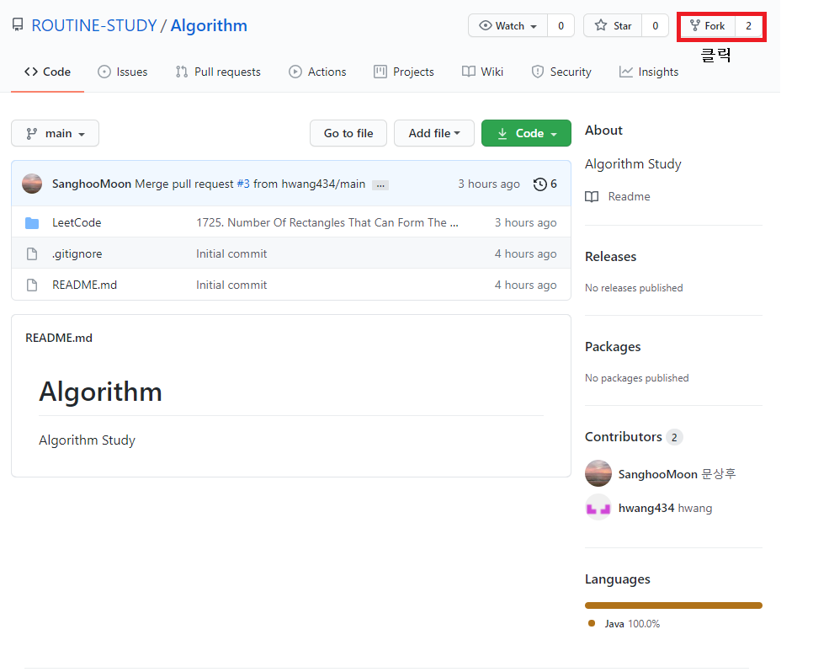The image size is (829, 672).
Task: Click the Watch count showing 0
Action: click(561, 25)
